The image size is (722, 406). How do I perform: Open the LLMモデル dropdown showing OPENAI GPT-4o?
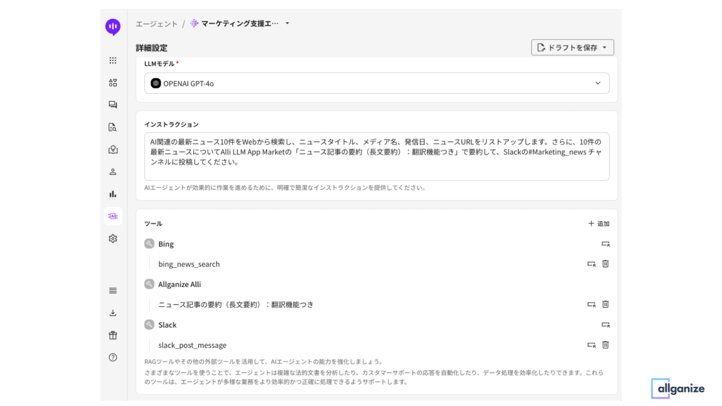[377, 83]
